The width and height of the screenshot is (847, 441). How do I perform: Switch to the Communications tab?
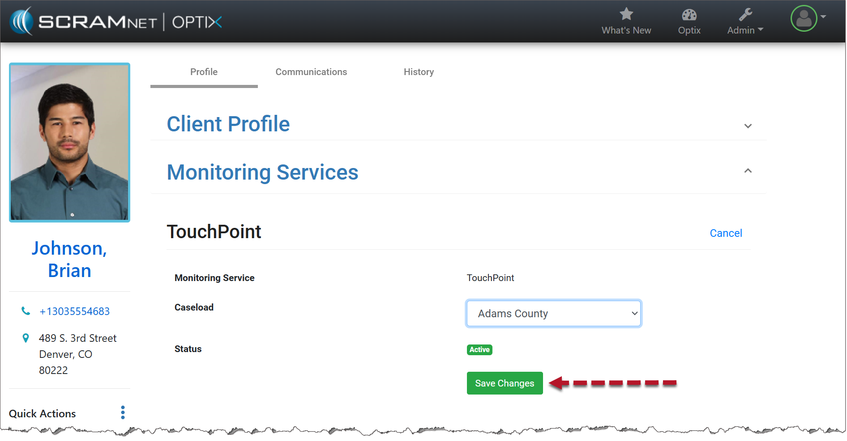pyautogui.click(x=311, y=72)
